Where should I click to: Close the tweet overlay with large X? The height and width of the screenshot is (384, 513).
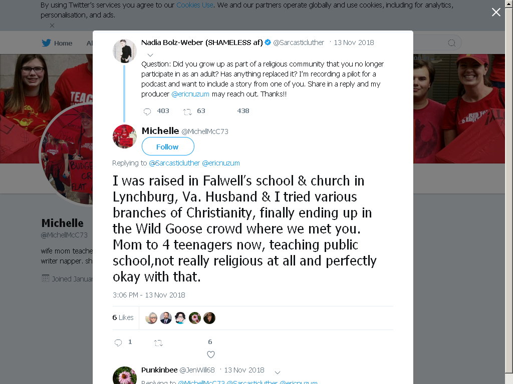coord(496,12)
